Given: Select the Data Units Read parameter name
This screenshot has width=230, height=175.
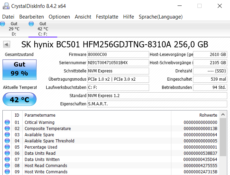Looking at the screenshot, I should coord(40,153).
